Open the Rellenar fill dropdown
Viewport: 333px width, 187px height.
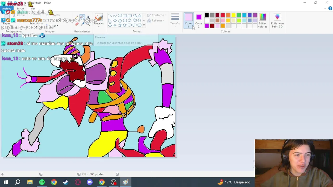[x=156, y=21]
